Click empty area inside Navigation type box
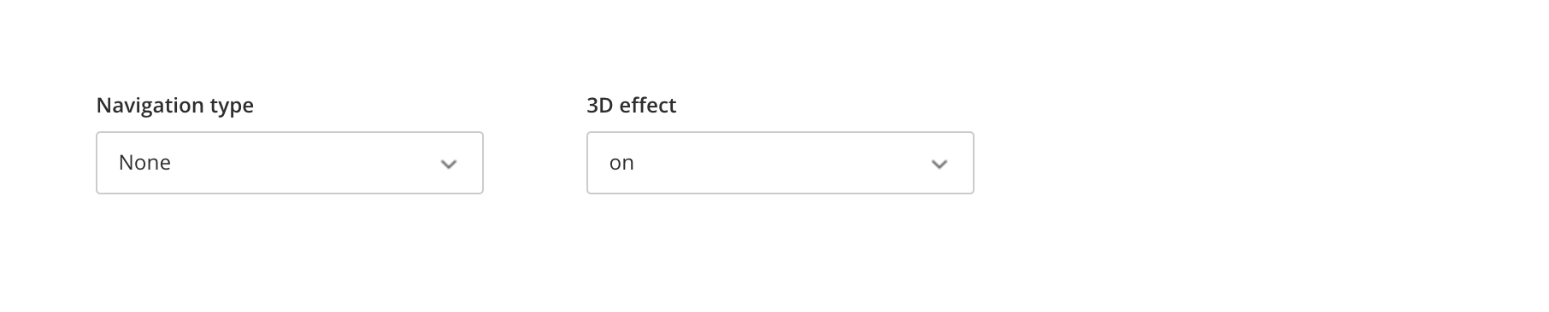Screen dimensions: 1549x312 pyautogui.click(x=308, y=163)
